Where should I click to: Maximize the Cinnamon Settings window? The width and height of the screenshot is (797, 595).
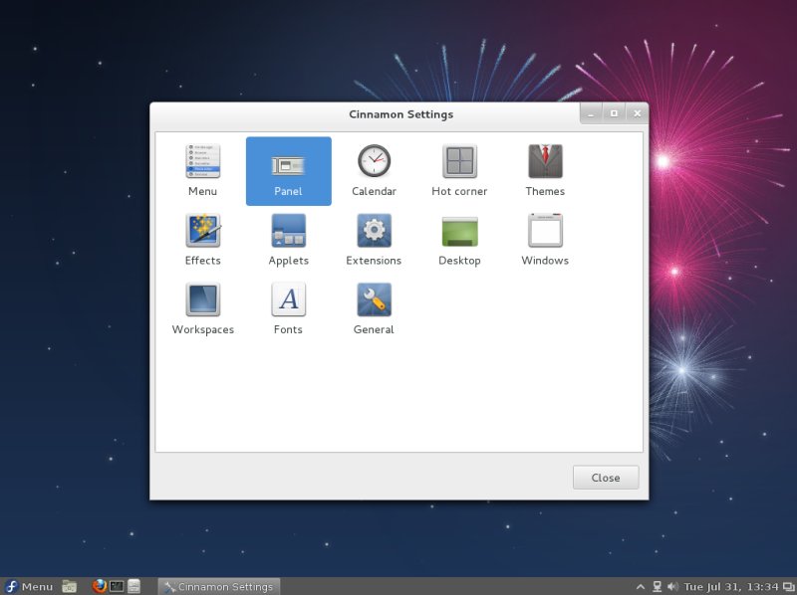(x=614, y=113)
